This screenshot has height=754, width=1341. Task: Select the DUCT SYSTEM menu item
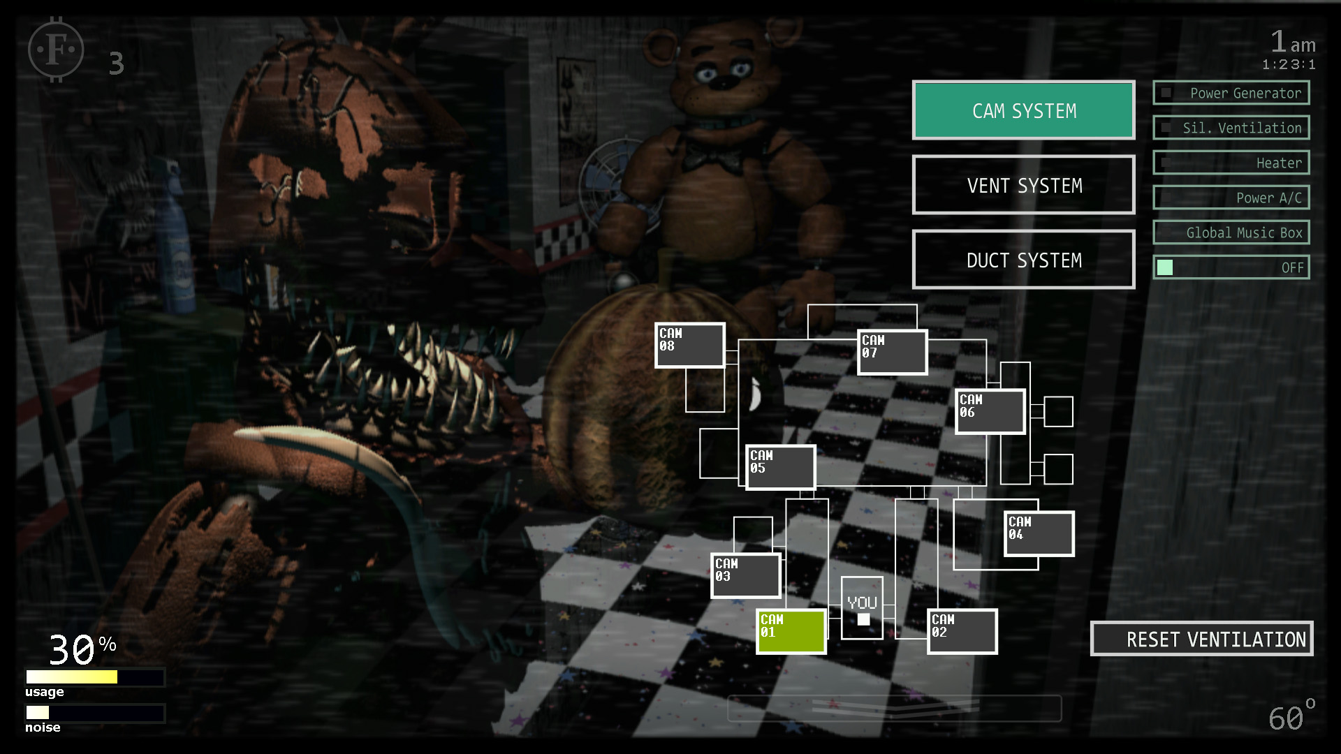click(1023, 260)
